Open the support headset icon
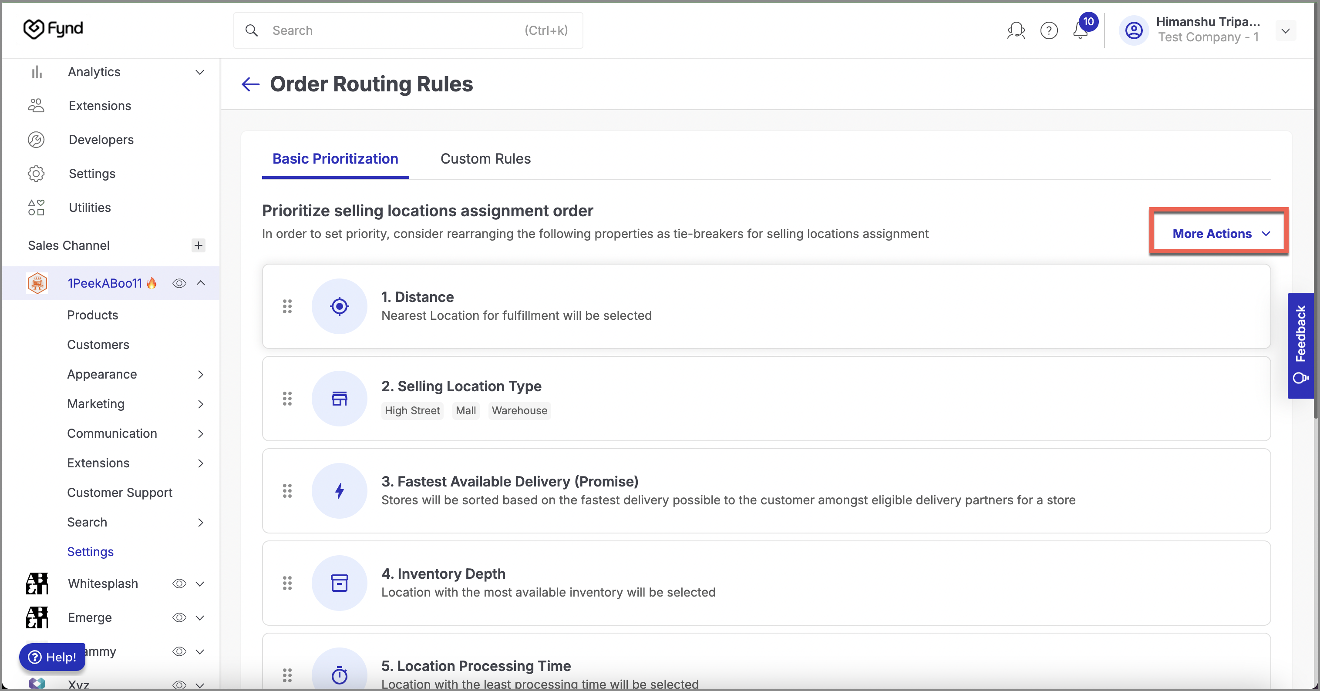Screen dimensions: 1320x691 (x=1016, y=31)
